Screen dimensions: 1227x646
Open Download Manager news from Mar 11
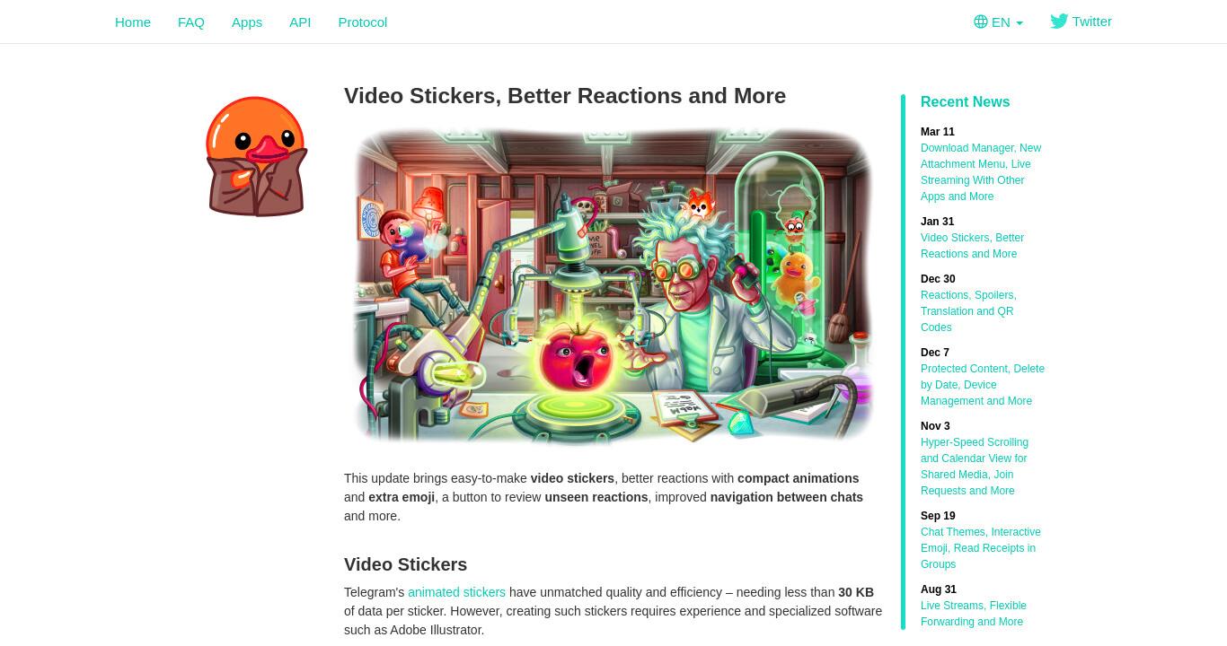(981, 172)
